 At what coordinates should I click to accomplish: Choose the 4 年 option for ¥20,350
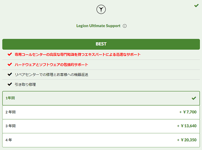coord(101,140)
